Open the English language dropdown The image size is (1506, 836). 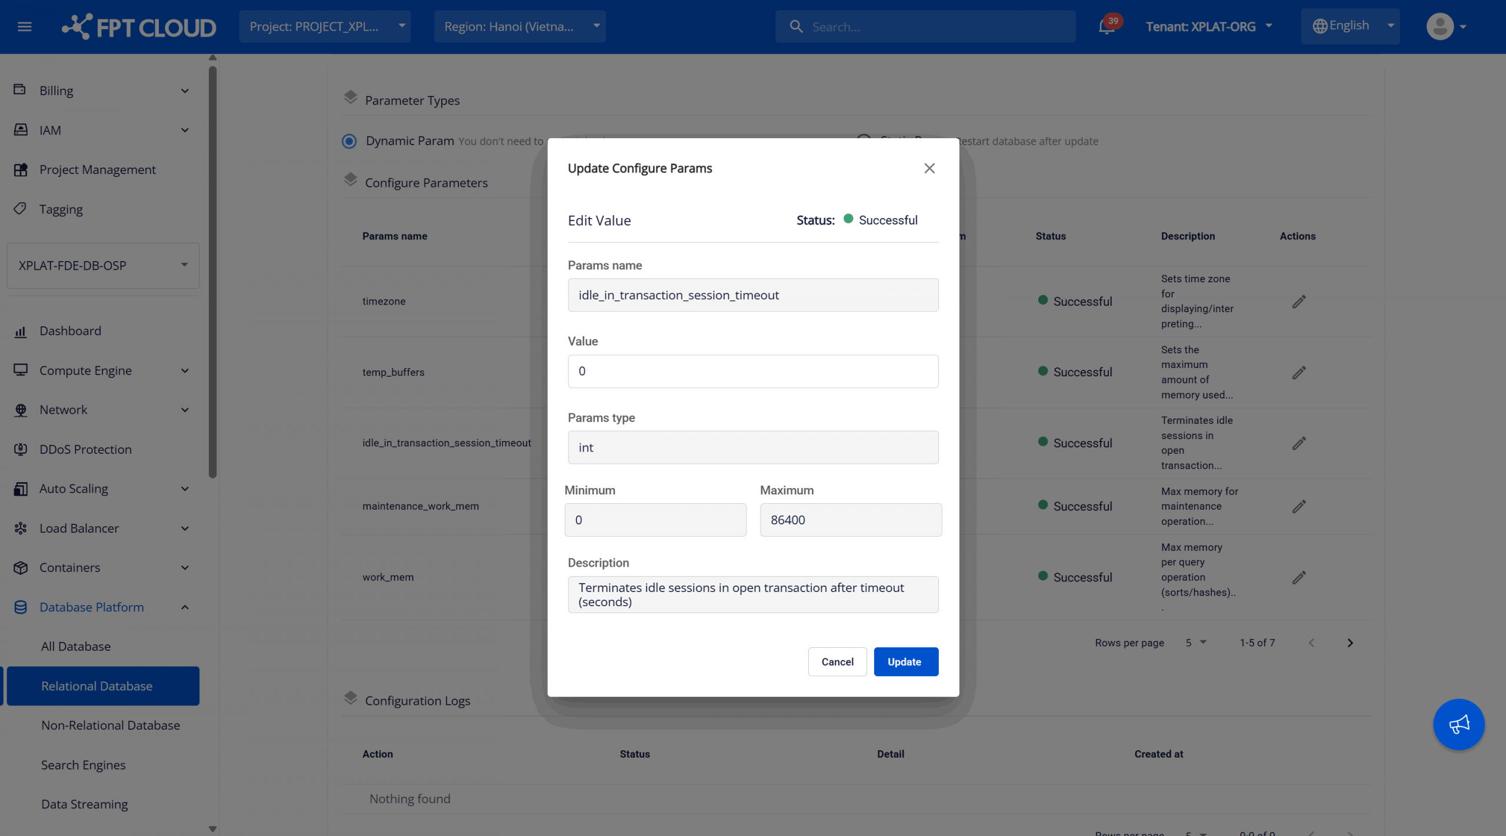coord(1350,26)
